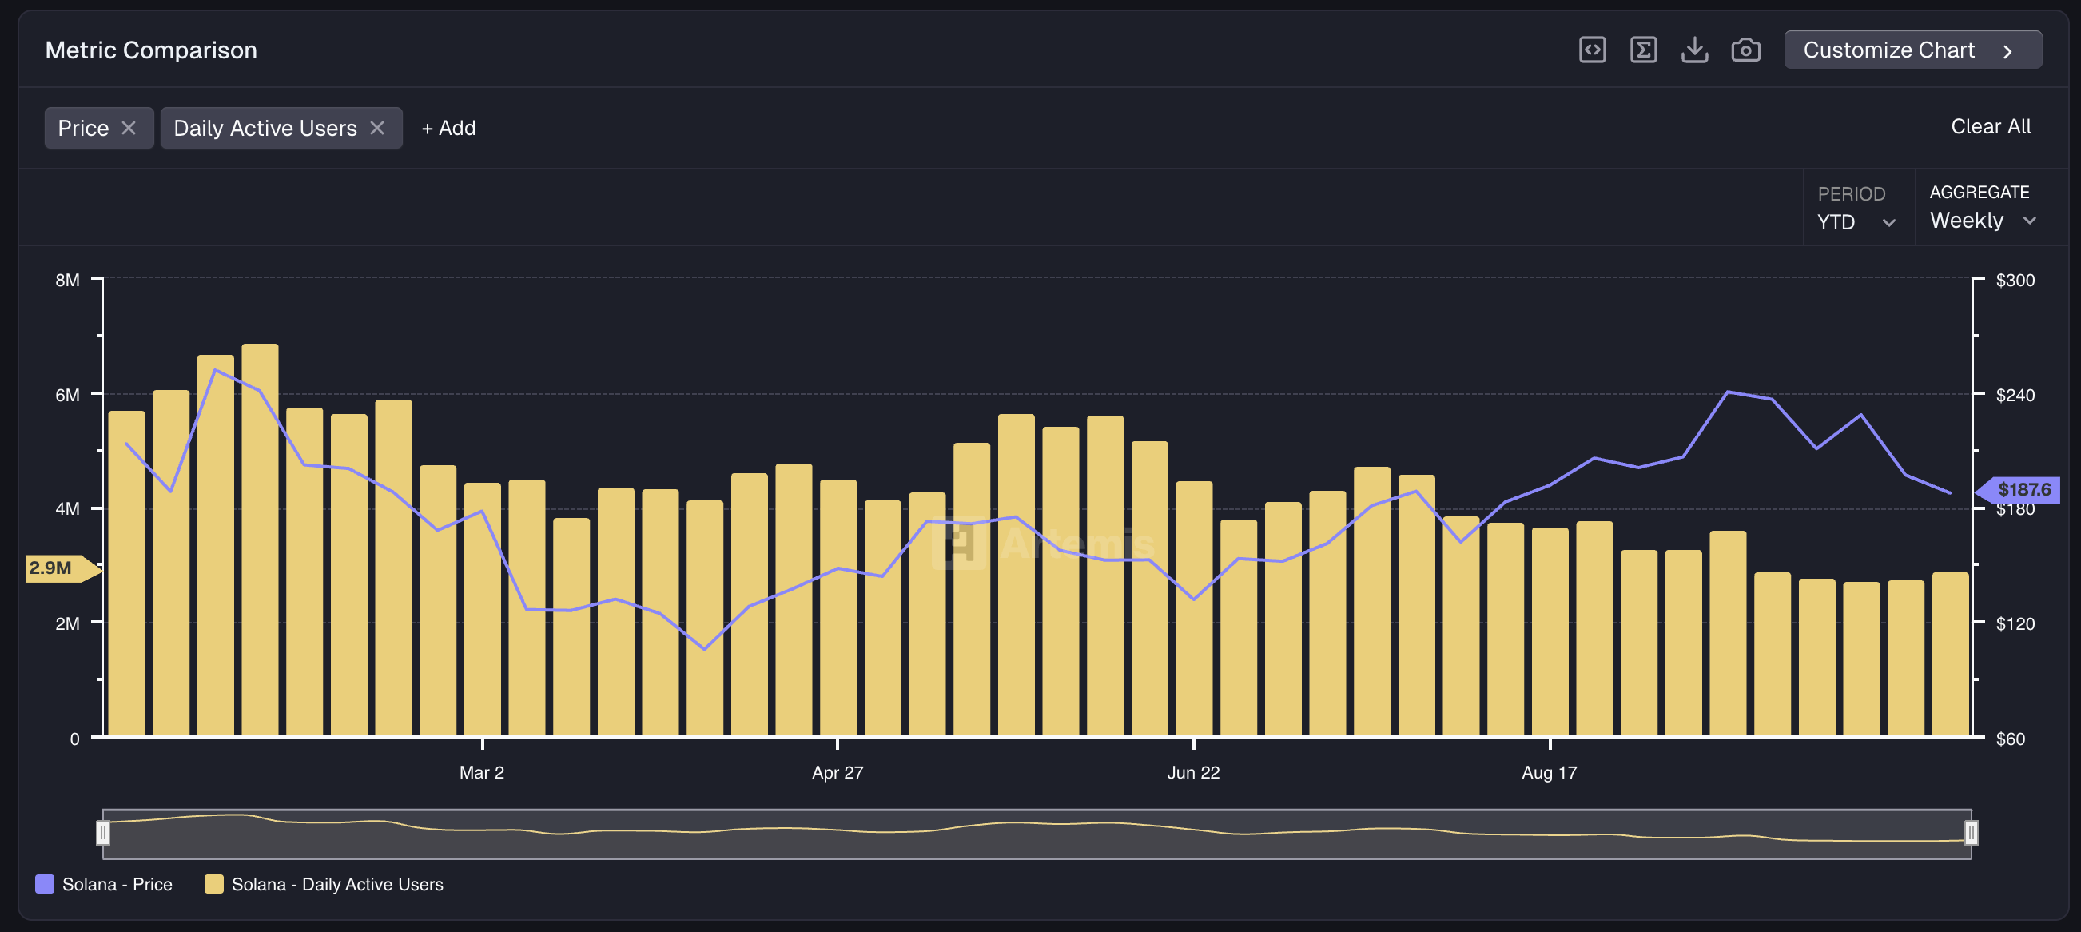Remove the Daily Active Users metric chip
Image resolution: width=2081 pixels, height=932 pixels.
[377, 128]
